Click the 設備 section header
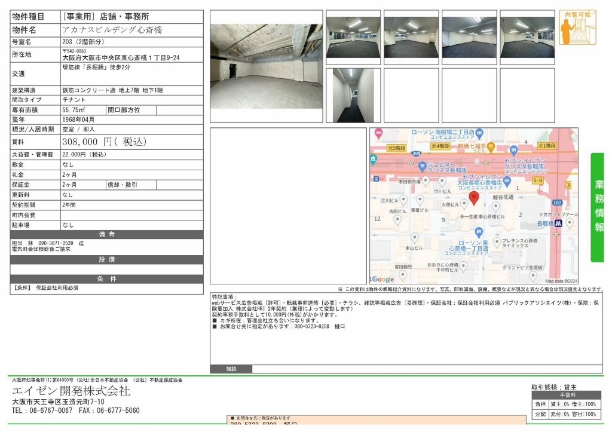The height and width of the screenshot is (432, 612). [x=106, y=259]
